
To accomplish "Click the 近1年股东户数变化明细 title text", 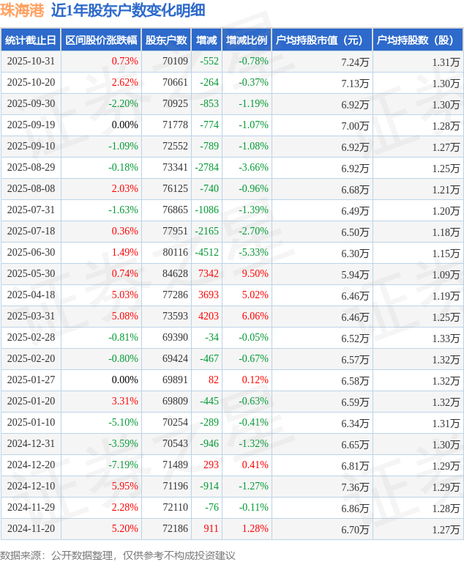I will tap(128, 10).
